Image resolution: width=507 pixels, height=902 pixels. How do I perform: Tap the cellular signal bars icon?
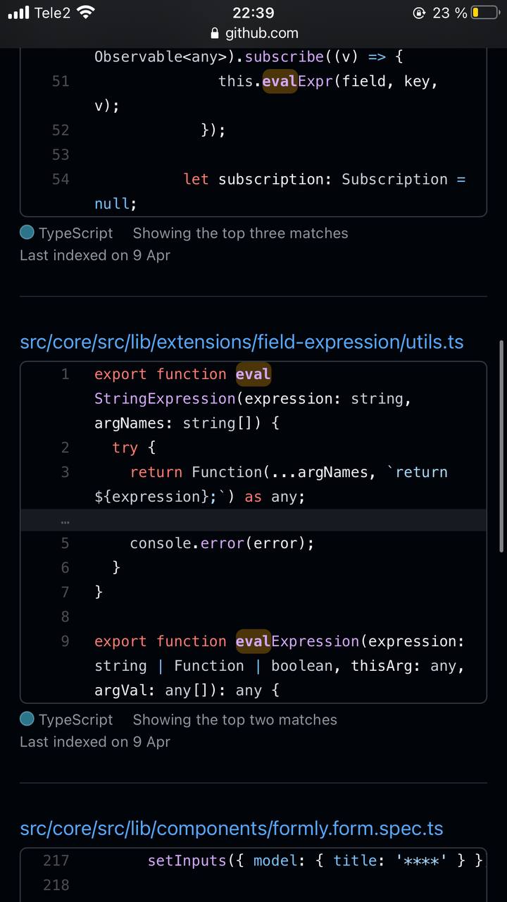click(19, 13)
